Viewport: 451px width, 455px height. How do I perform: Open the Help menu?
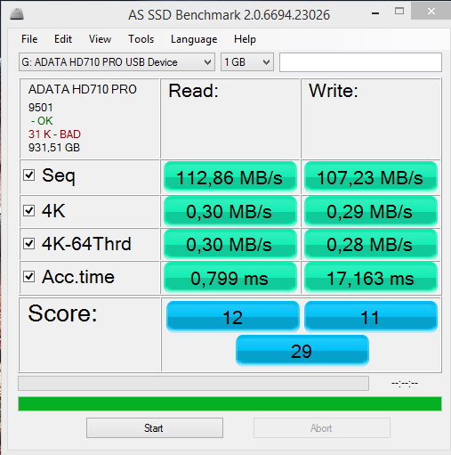[x=245, y=39]
